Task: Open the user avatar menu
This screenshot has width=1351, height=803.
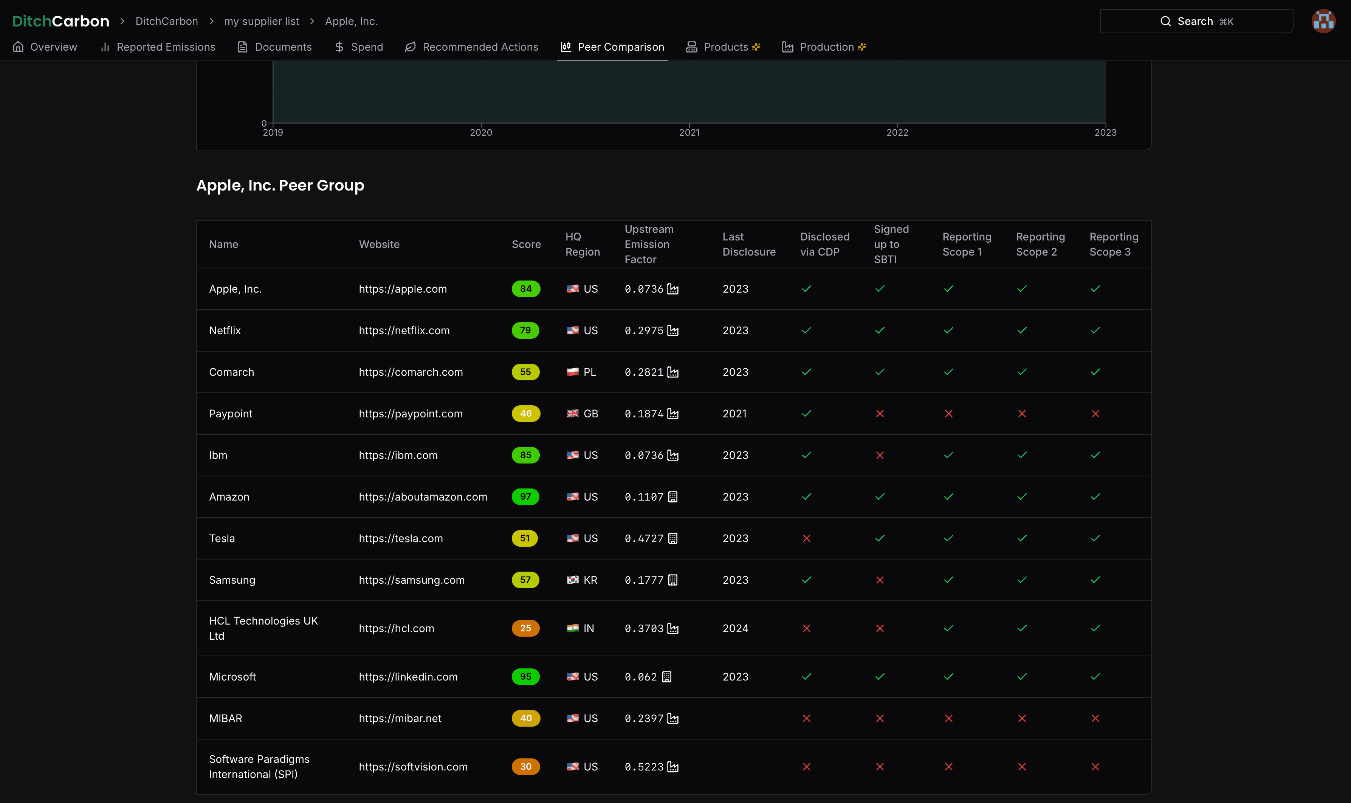Action: (1323, 21)
